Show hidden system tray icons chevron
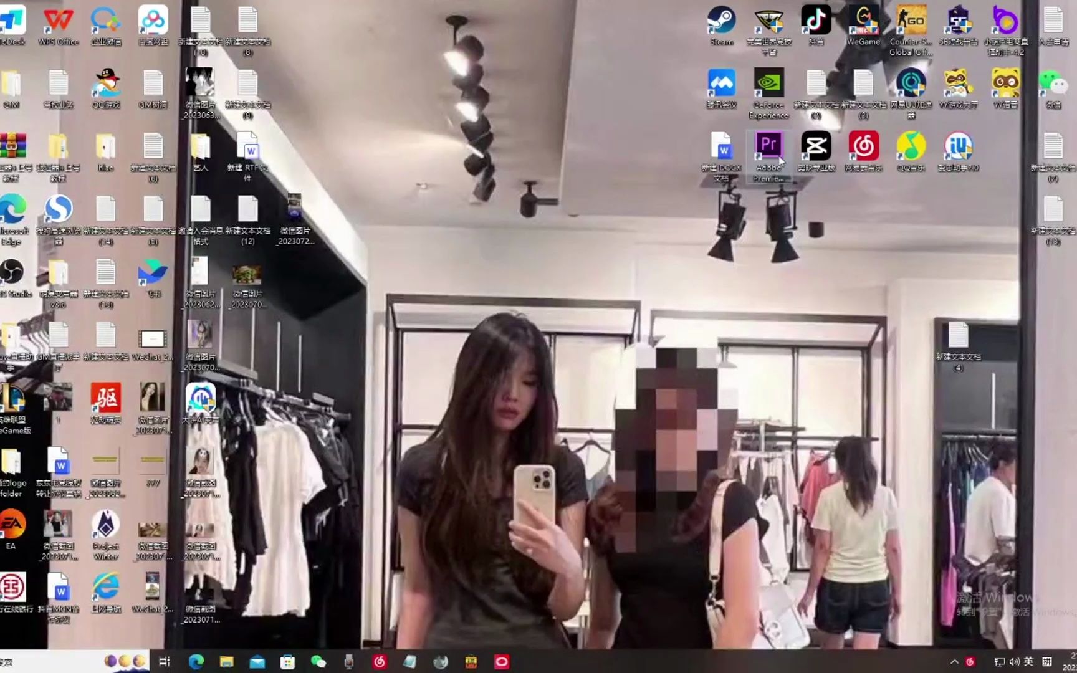The width and height of the screenshot is (1077, 673). tap(954, 662)
